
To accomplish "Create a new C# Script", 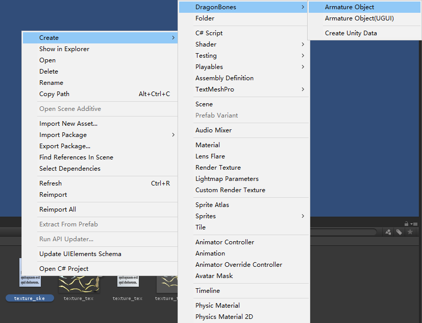I will [x=209, y=33].
